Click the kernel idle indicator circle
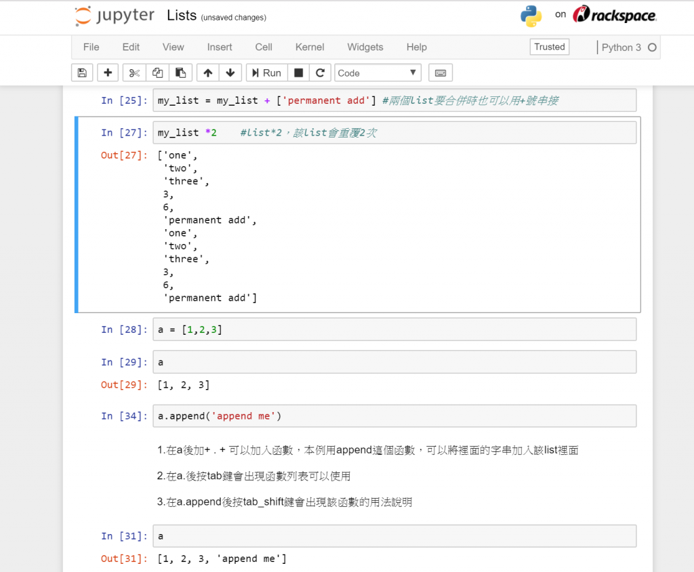Screen dimensions: 694x572 [652, 47]
